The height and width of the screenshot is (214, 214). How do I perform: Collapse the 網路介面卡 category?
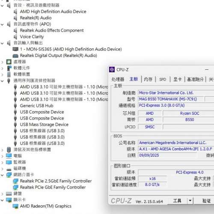pyautogui.click(x=2, y=175)
